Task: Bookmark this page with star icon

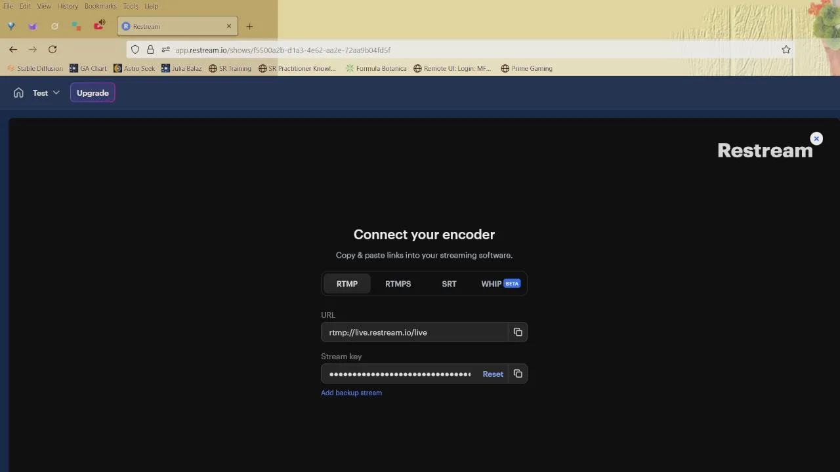Action: [x=786, y=50]
